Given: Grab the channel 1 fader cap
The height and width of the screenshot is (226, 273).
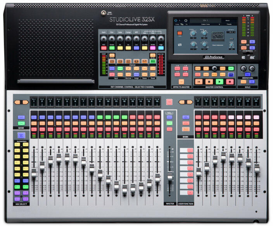Looking at the screenshot, I should (34, 173).
